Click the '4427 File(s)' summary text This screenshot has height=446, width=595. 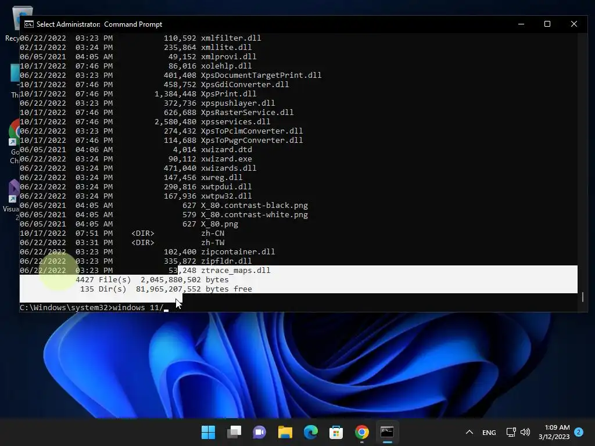(103, 279)
